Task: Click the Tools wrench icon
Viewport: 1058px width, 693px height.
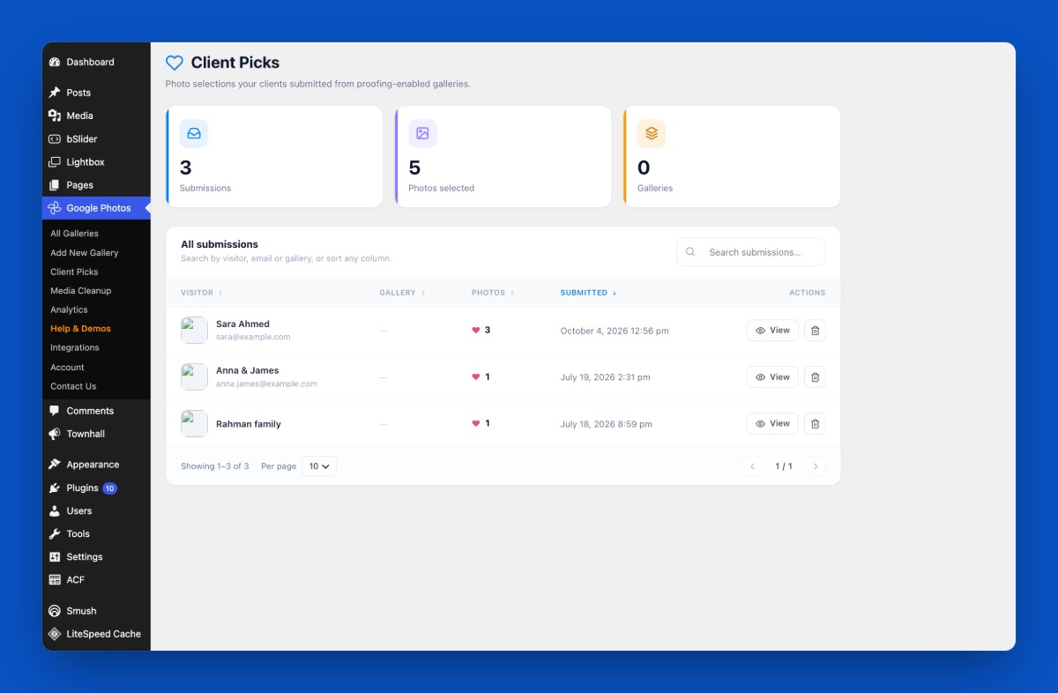Action: (x=55, y=533)
